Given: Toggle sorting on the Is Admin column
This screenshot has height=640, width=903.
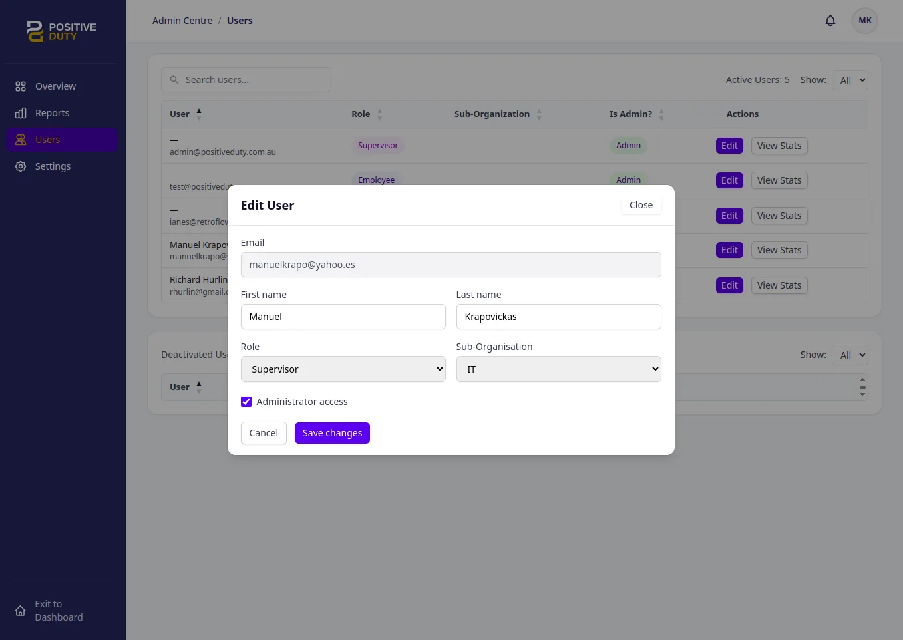Looking at the screenshot, I should pos(661,114).
